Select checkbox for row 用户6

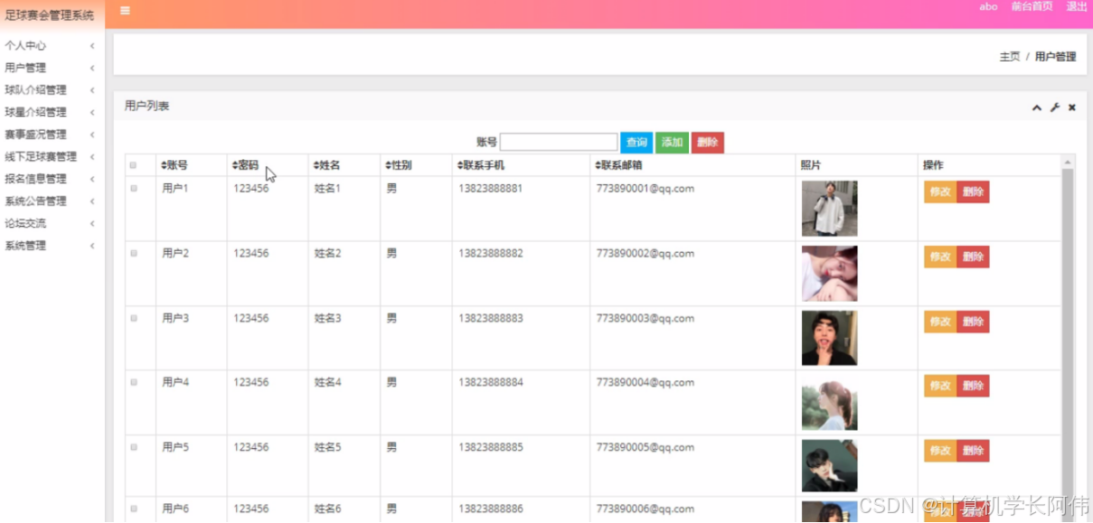tap(134, 509)
